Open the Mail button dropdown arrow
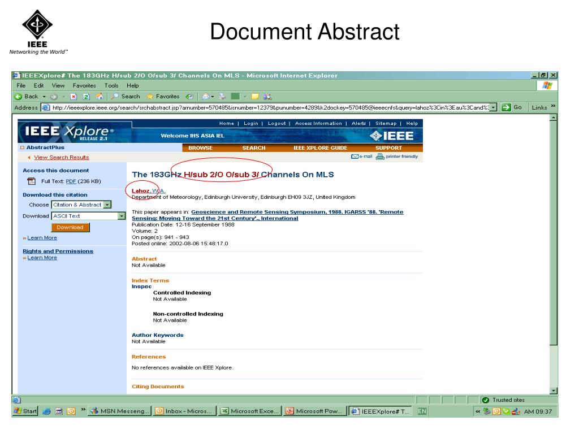The image size is (579, 434). [x=213, y=97]
